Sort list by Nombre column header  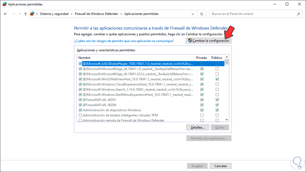[135, 58]
